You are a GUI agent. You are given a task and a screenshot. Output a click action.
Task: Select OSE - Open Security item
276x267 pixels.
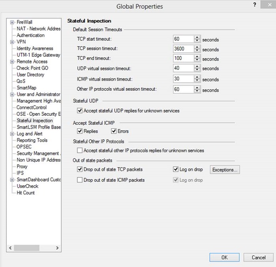[39, 114]
